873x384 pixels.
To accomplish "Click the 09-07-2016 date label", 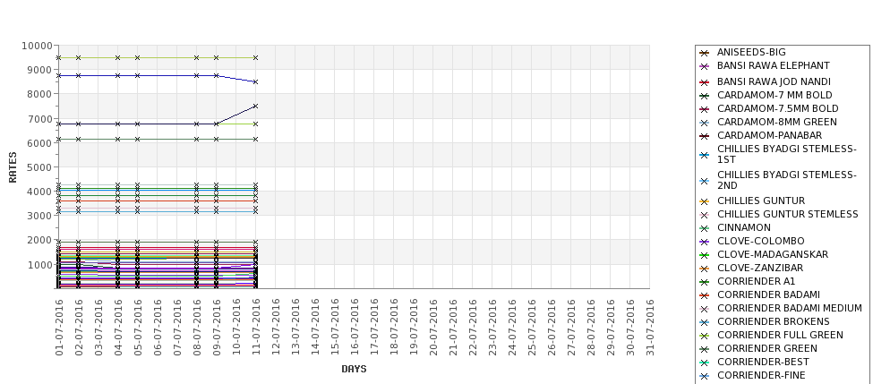I will click(217, 328).
